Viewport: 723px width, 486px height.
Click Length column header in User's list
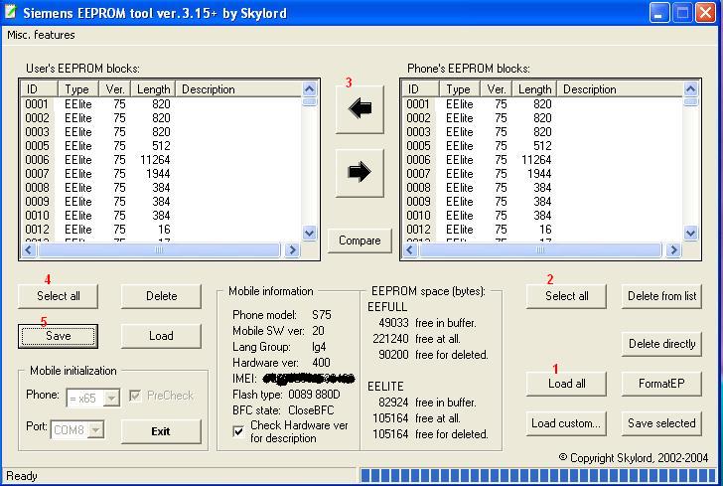point(154,89)
